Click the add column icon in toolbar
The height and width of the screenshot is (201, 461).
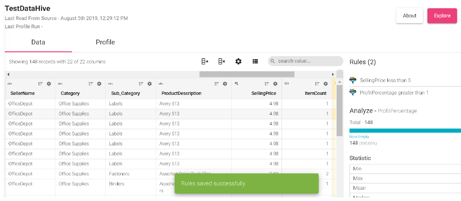pyautogui.click(x=205, y=62)
